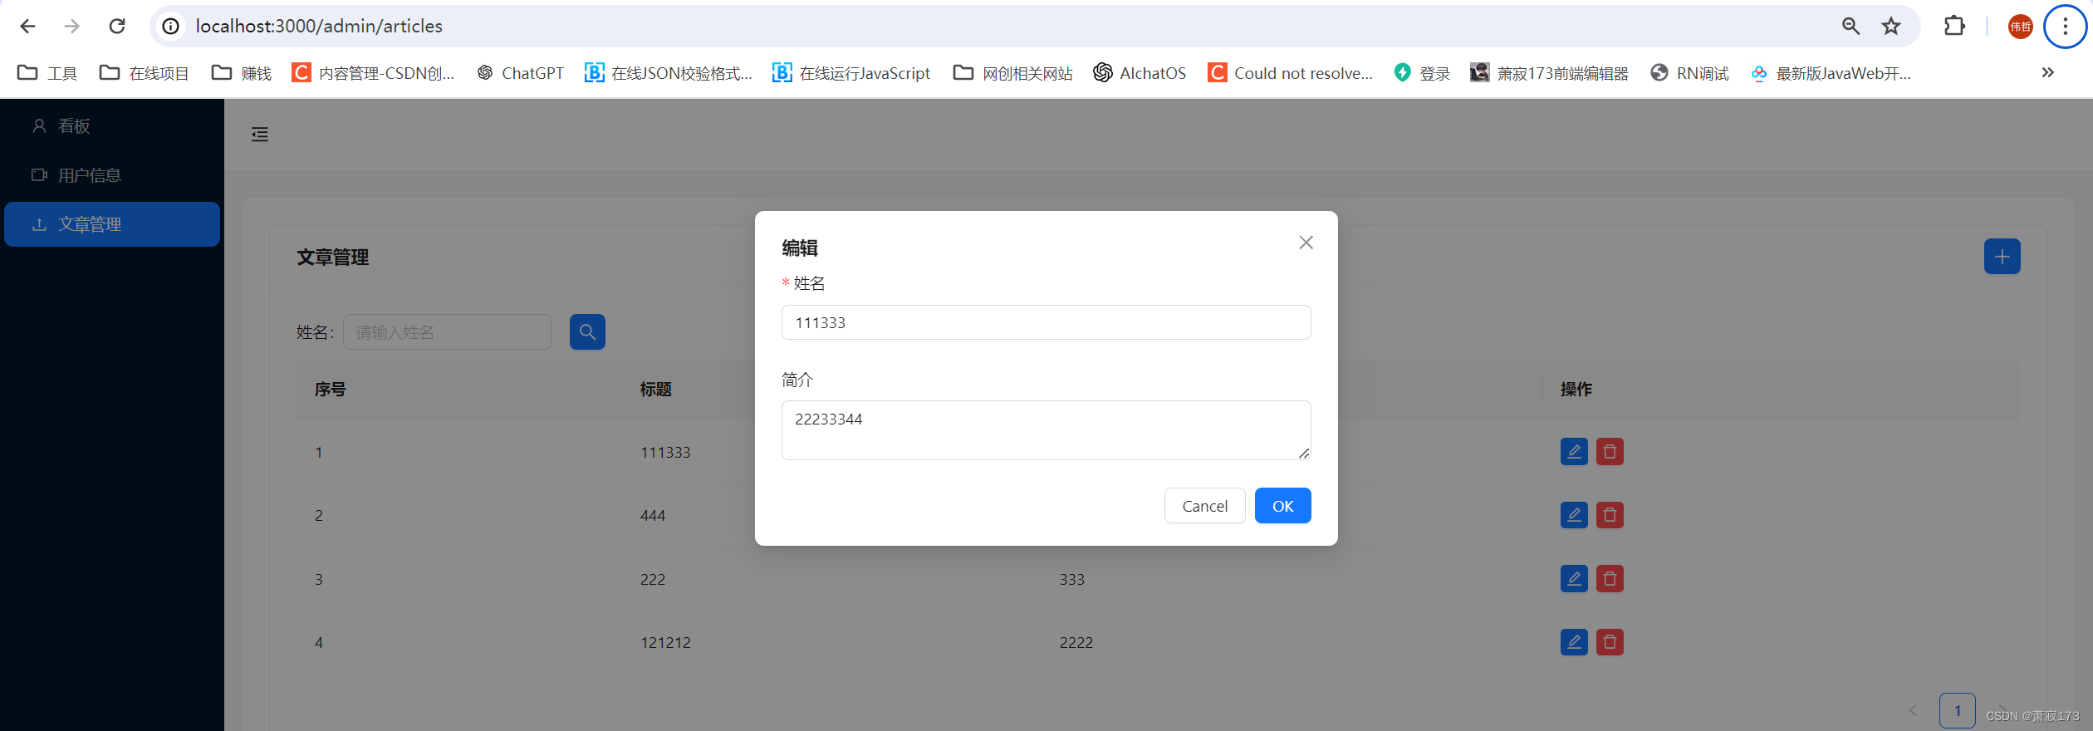Show more bookmarks with double chevron
2093x731 pixels.
point(2047,73)
